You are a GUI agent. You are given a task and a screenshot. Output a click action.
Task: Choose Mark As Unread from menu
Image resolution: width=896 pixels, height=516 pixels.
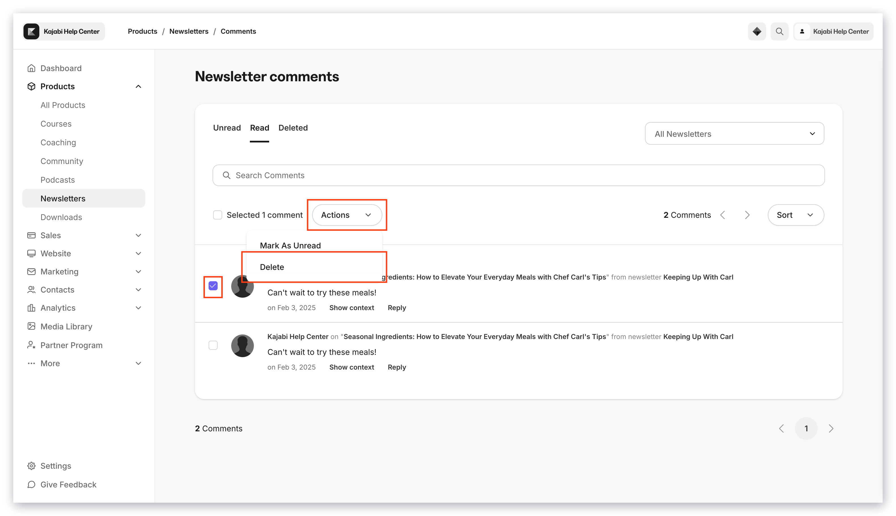tap(290, 245)
